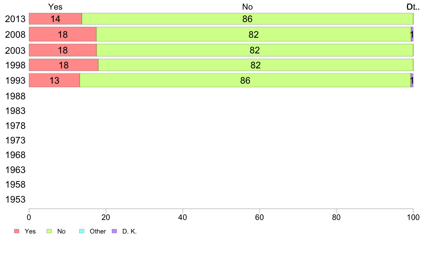This screenshot has height=262, width=423.
Task: Click the No column header above bars
Action: pyautogui.click(x=247, y=7)
